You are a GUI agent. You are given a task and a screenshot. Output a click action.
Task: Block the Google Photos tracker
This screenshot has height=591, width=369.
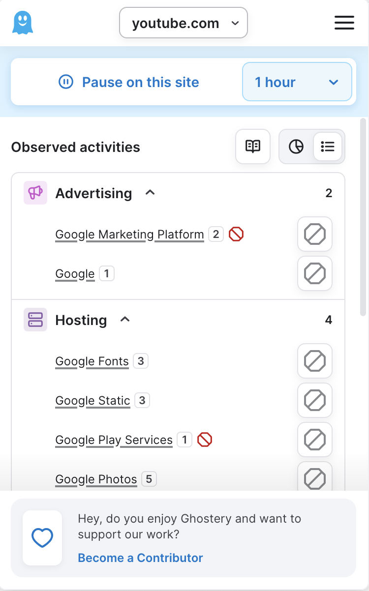coord(314,477)
